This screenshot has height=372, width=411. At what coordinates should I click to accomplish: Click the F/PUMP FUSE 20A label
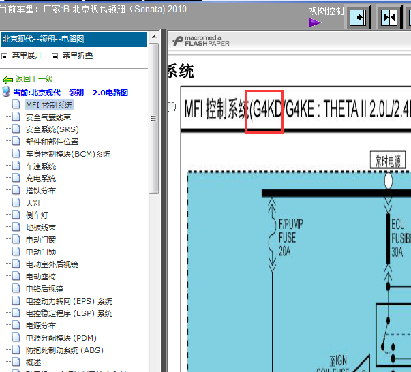(290, 238)
